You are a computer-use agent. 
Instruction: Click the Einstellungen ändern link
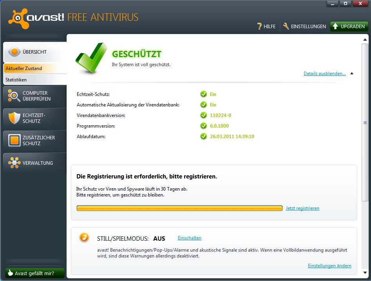pyautogui.click(x=329, y=266)
